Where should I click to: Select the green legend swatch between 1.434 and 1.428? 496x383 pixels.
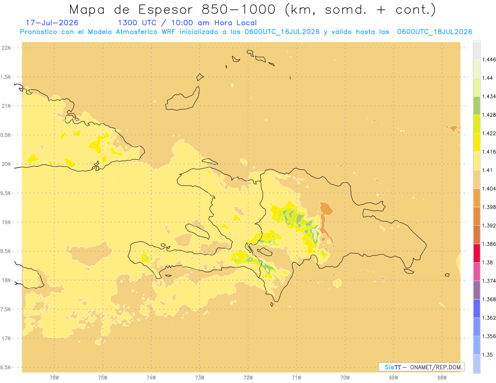(477, 105)
